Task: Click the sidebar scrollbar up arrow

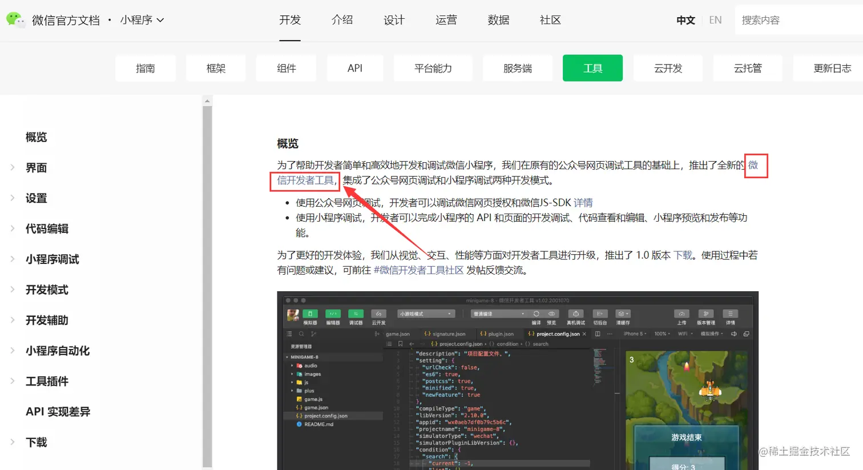Action: [x=207, y=101]
